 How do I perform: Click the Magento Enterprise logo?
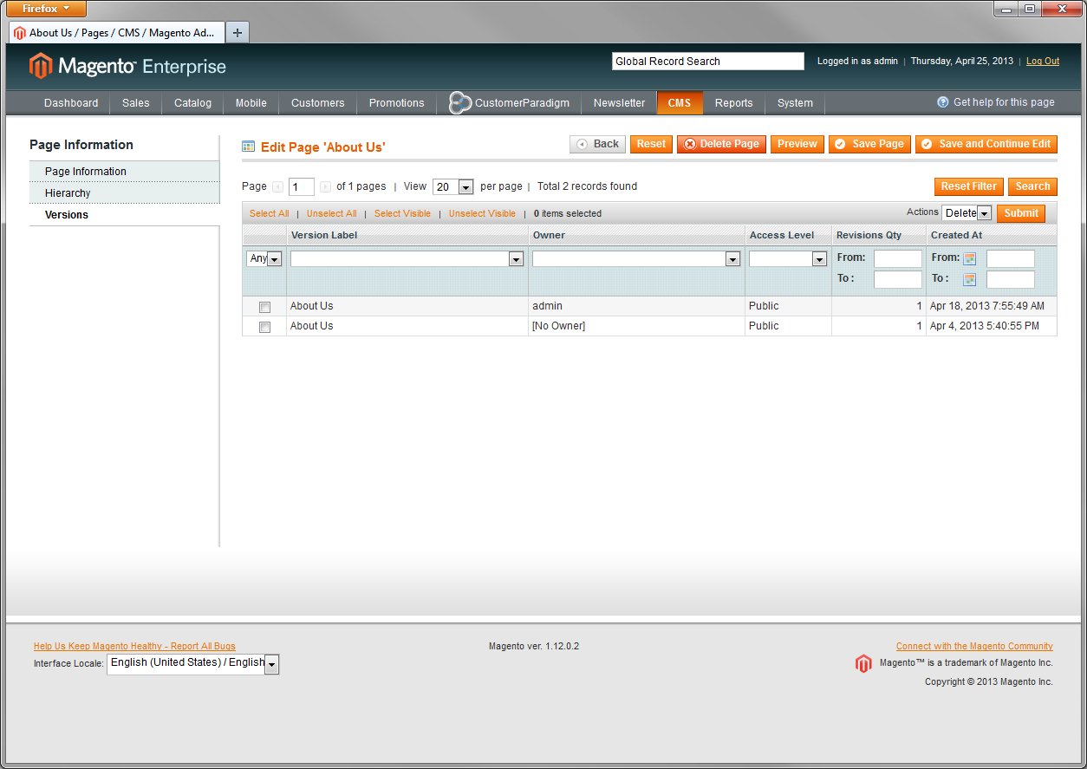tap(128, 66)
